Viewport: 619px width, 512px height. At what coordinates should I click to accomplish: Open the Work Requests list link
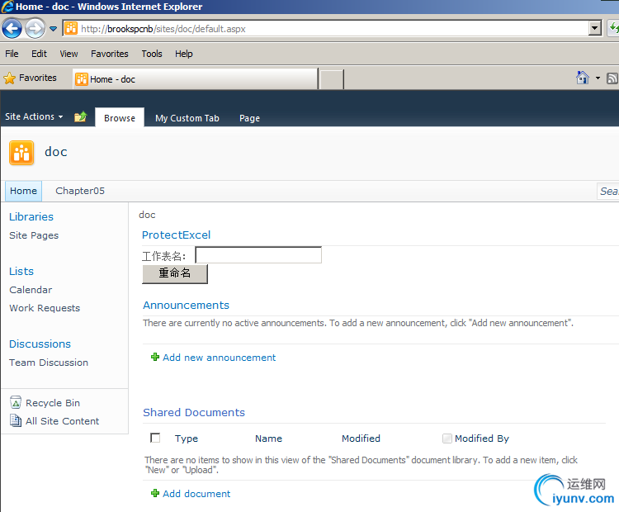coord(45,308)
